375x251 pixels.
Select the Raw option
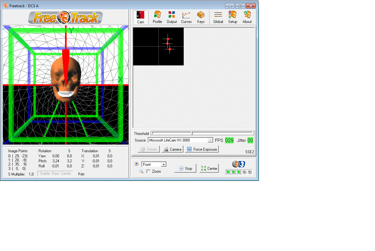[55, 174]
